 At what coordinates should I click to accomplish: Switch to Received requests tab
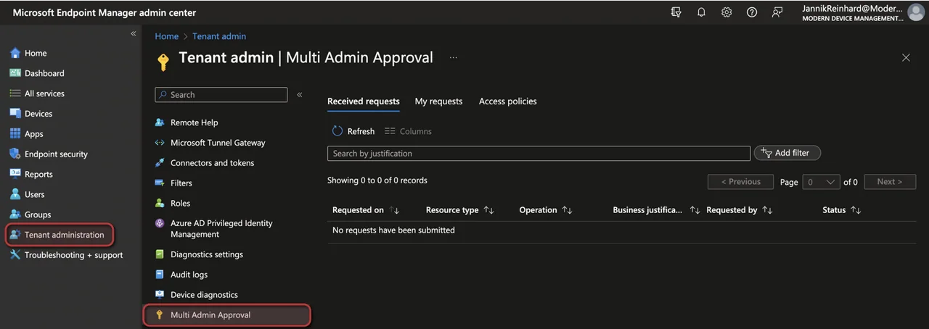point(364,101)
